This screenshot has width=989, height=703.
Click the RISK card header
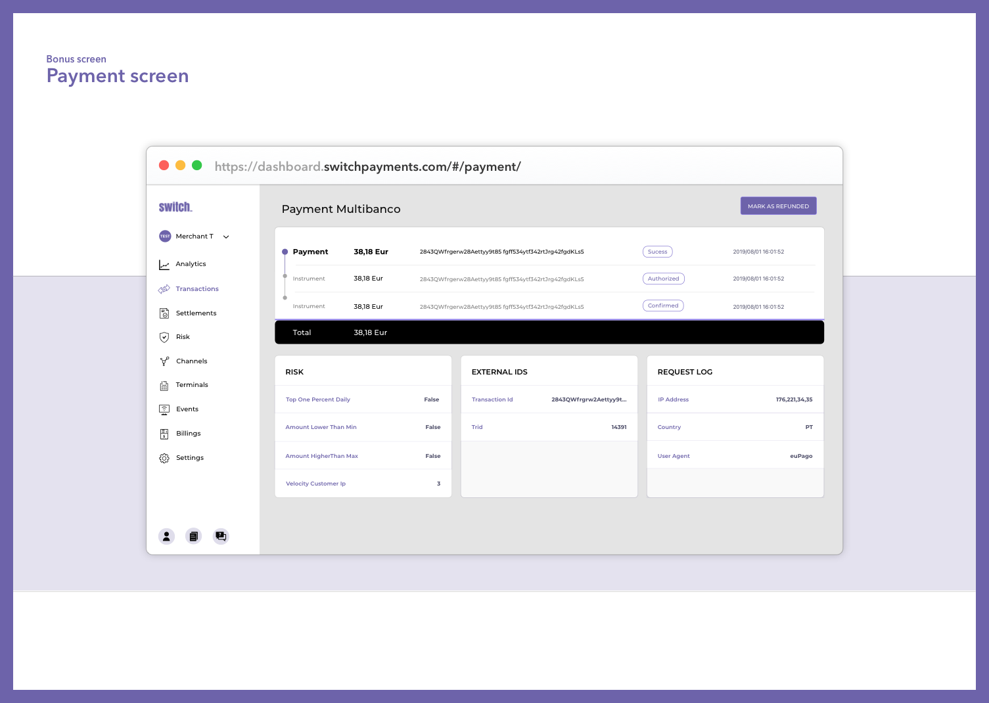(x=294, y=372)
